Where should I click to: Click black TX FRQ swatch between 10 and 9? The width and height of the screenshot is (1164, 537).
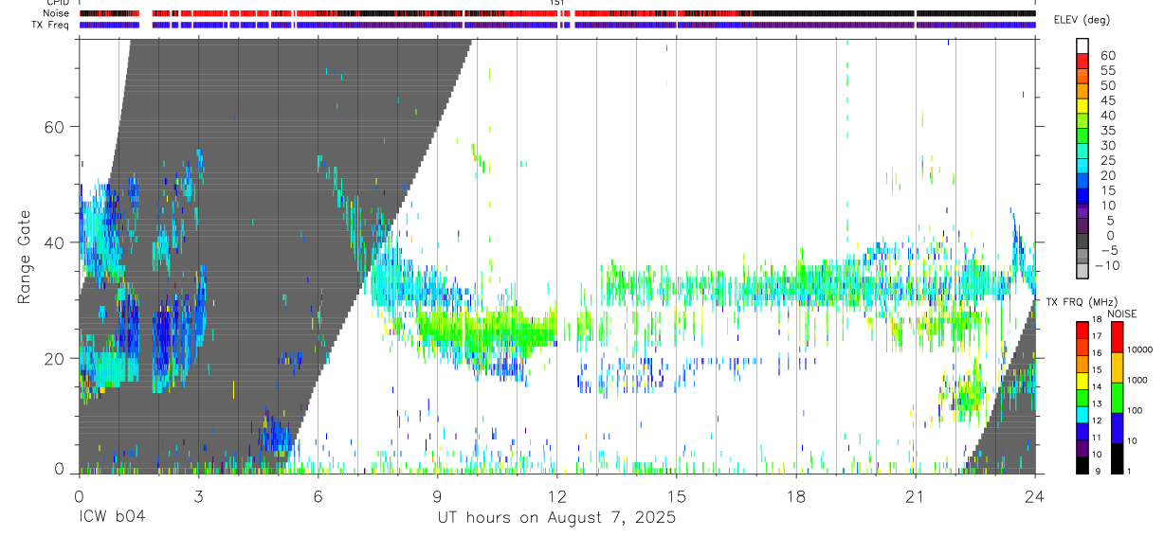(x=1082, y=465)
